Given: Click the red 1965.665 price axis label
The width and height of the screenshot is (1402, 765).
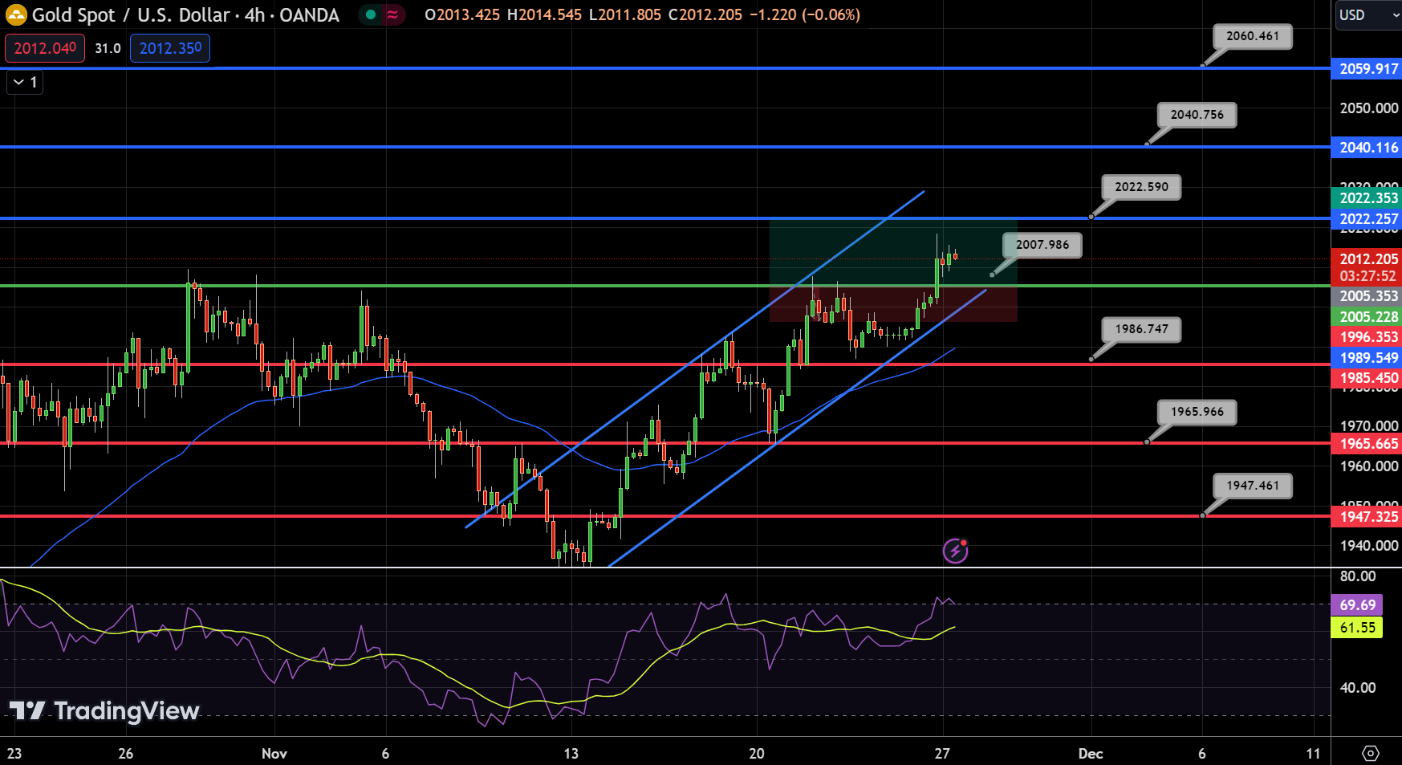Looking at the screenshot, I should point(1367,444).
